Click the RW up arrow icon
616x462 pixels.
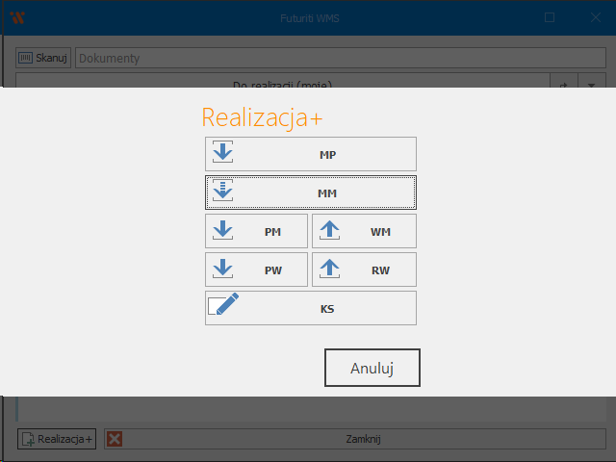point(330,269)
